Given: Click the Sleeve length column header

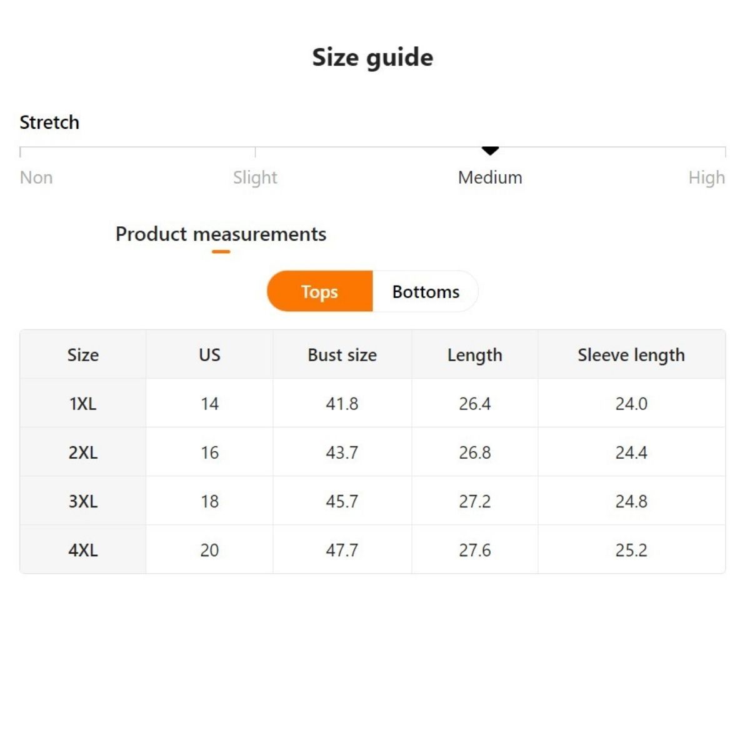Looking at the screenshot, I should coord(631,355).
